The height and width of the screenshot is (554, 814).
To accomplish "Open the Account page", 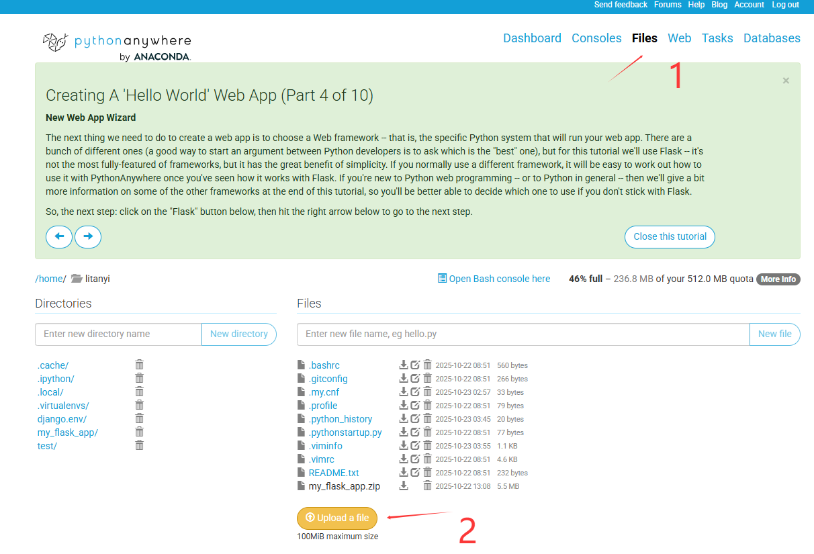I will point(749,5).
